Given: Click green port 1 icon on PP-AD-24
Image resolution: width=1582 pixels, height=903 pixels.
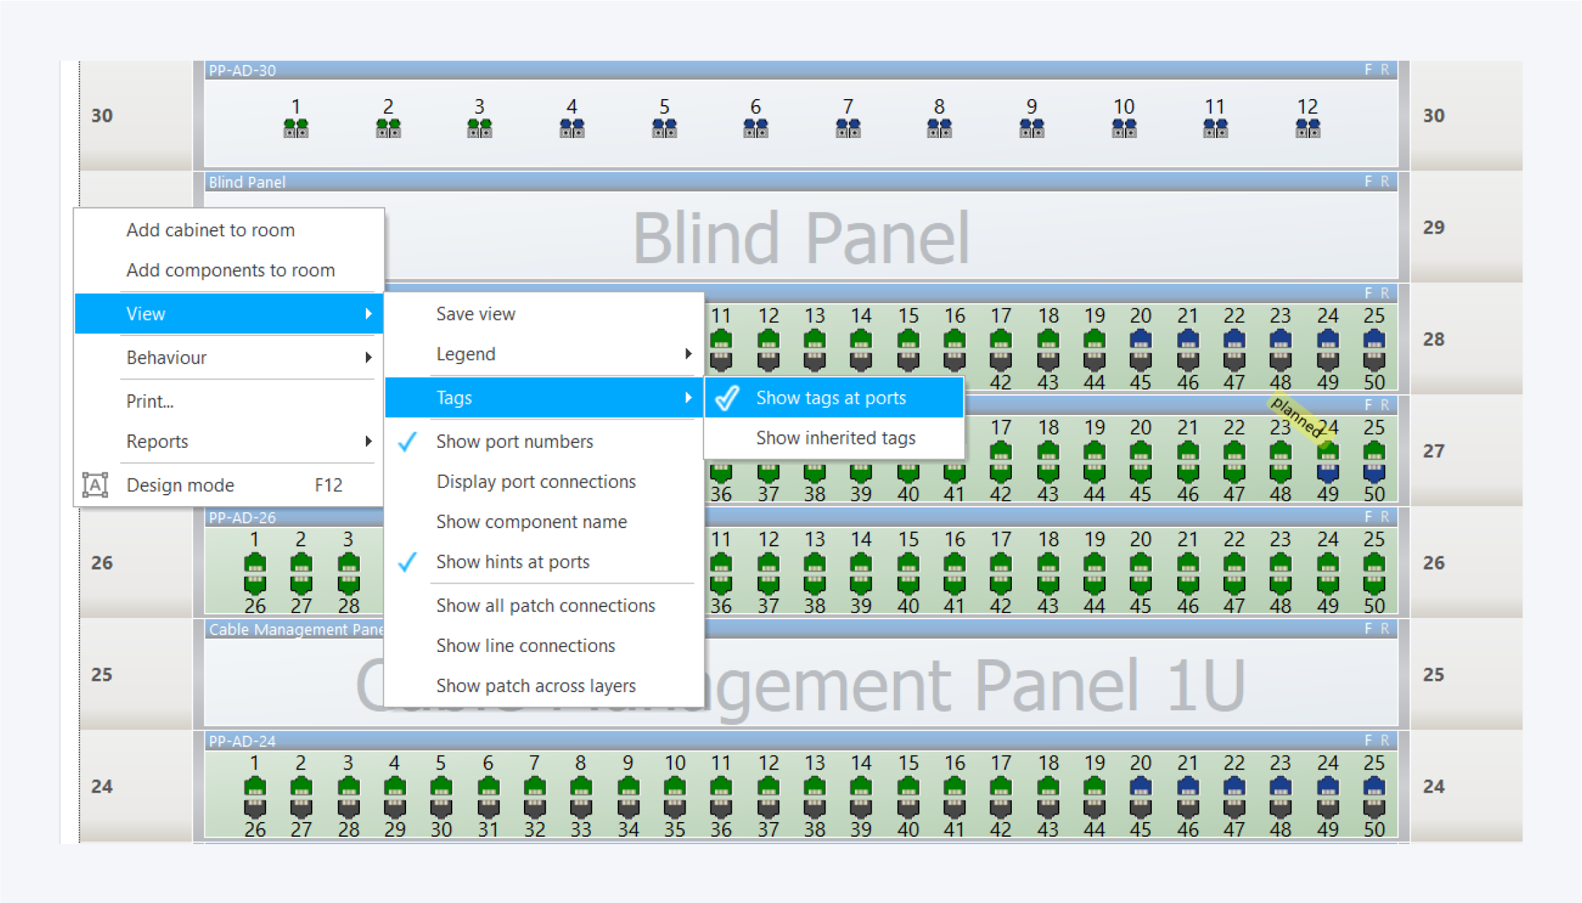Looking at the screenshot, I should pyautogui.click(x=255, y=785).
